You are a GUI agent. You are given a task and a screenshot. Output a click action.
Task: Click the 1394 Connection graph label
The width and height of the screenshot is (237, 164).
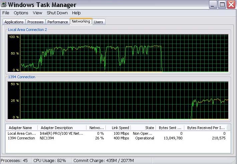point(22,77)
